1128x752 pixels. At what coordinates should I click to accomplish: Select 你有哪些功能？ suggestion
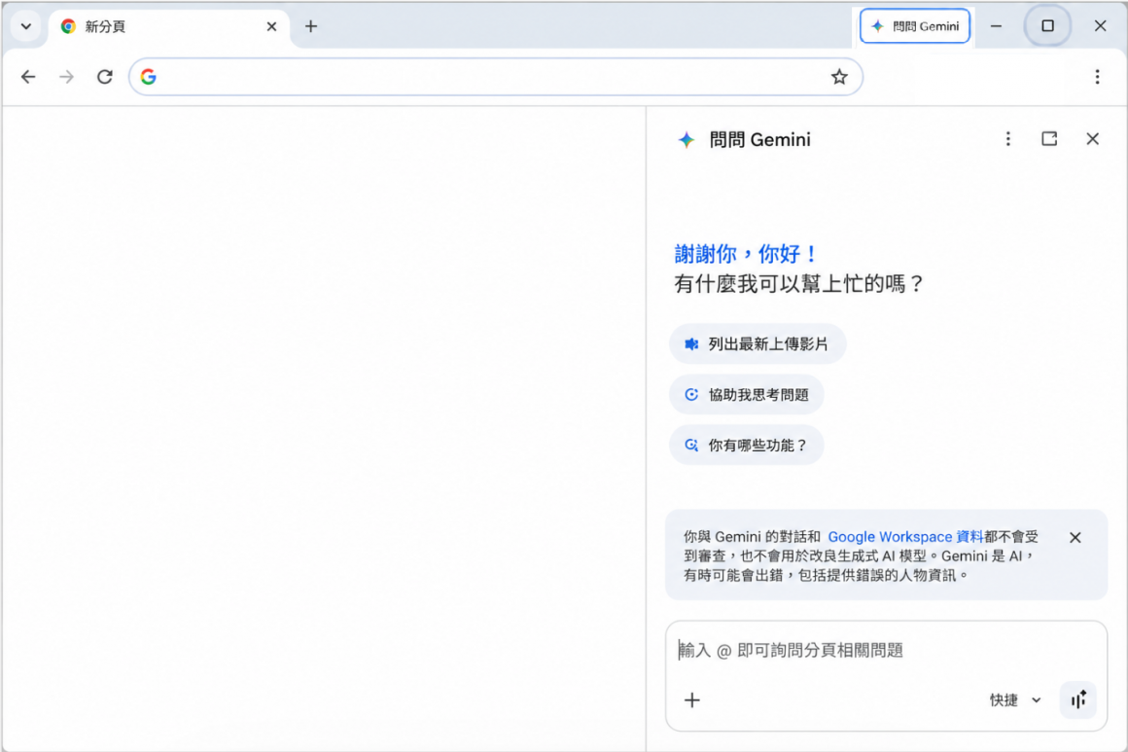pos(746,445)
